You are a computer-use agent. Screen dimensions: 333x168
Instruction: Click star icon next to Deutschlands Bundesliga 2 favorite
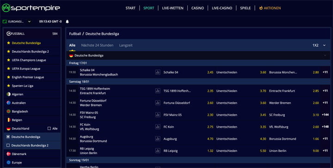coord(8,51)
